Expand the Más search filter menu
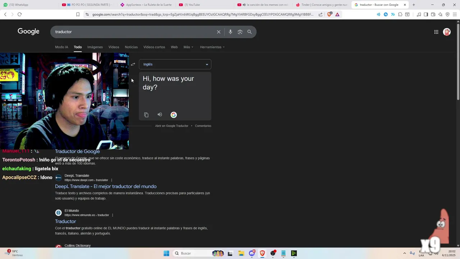Image resolution: width=460 pixels, height=259 pixels. [x=188, y=47]
